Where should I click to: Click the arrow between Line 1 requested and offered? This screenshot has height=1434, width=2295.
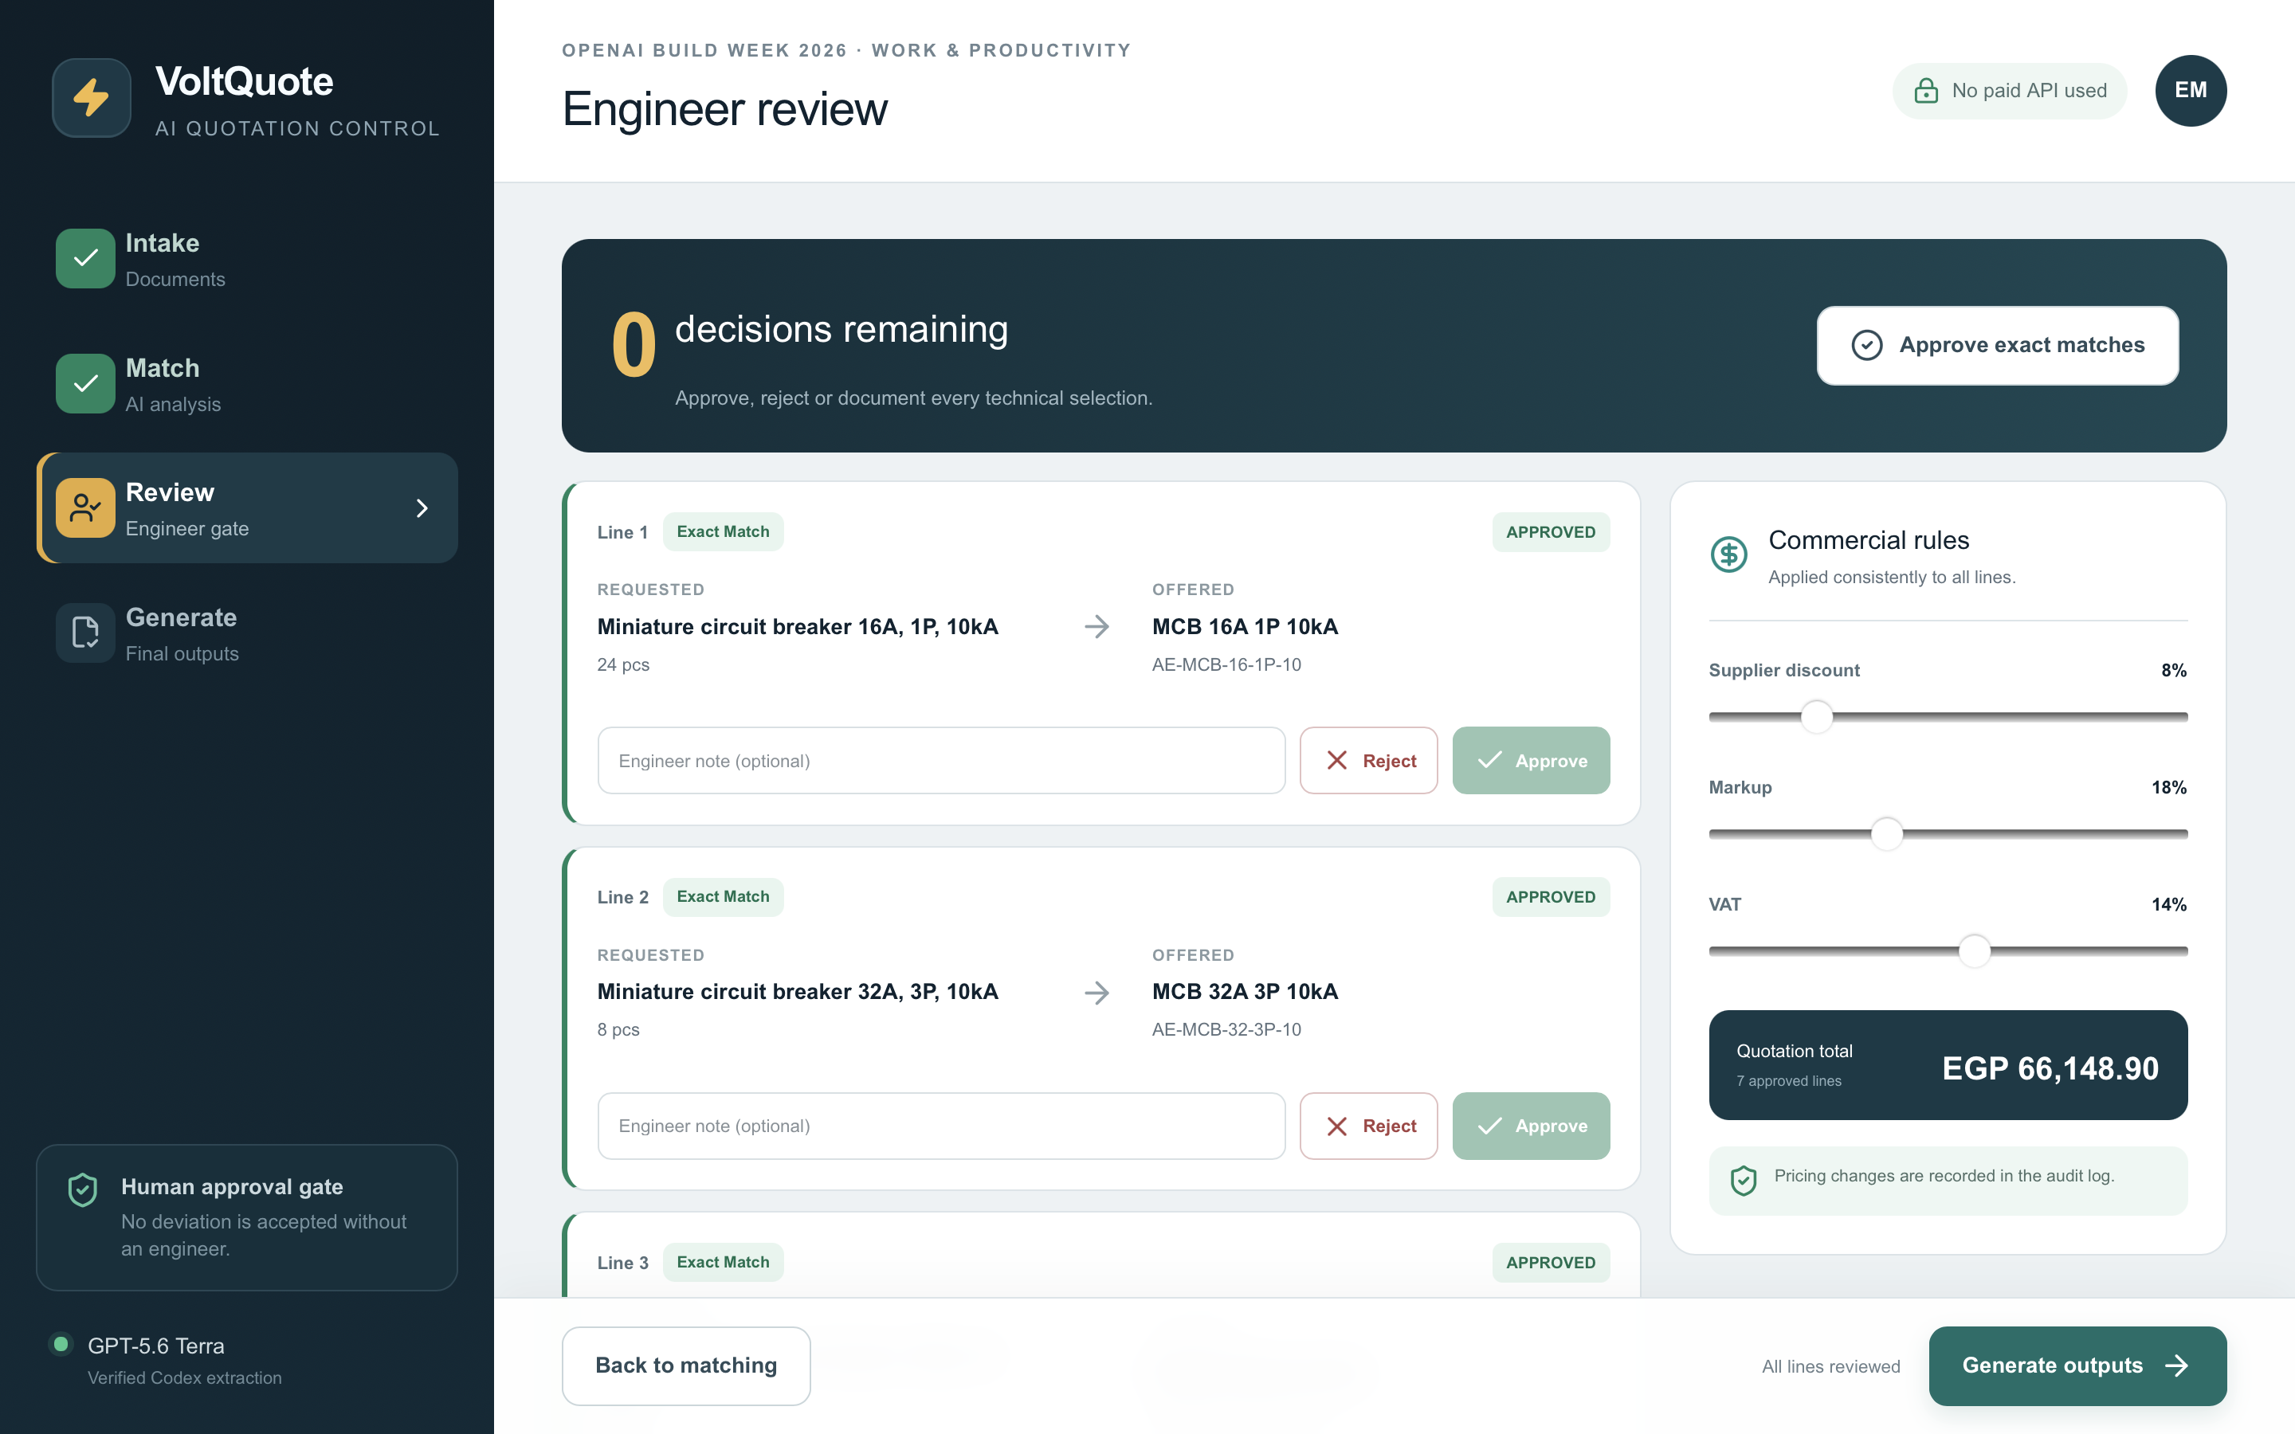click(1096, 627)
